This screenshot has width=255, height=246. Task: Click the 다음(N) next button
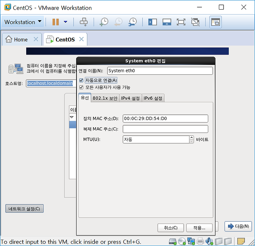tap(238, 226)
